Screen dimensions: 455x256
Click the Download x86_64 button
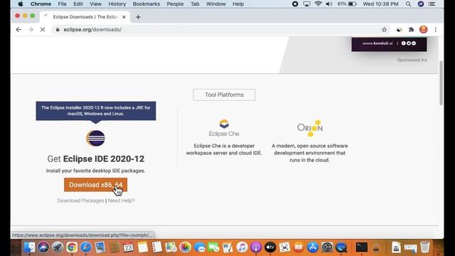click(95, 185)
